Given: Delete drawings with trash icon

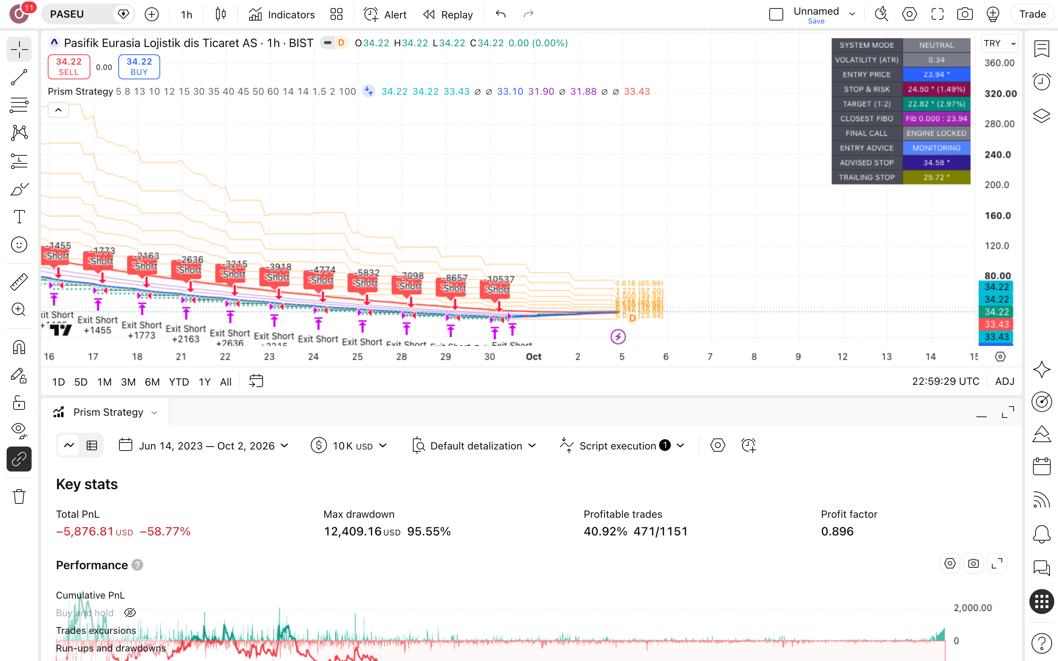Looking at the screenshot, I should tap(19, 496).
